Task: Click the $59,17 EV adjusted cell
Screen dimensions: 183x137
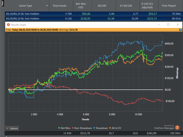Action: [153, 14]
